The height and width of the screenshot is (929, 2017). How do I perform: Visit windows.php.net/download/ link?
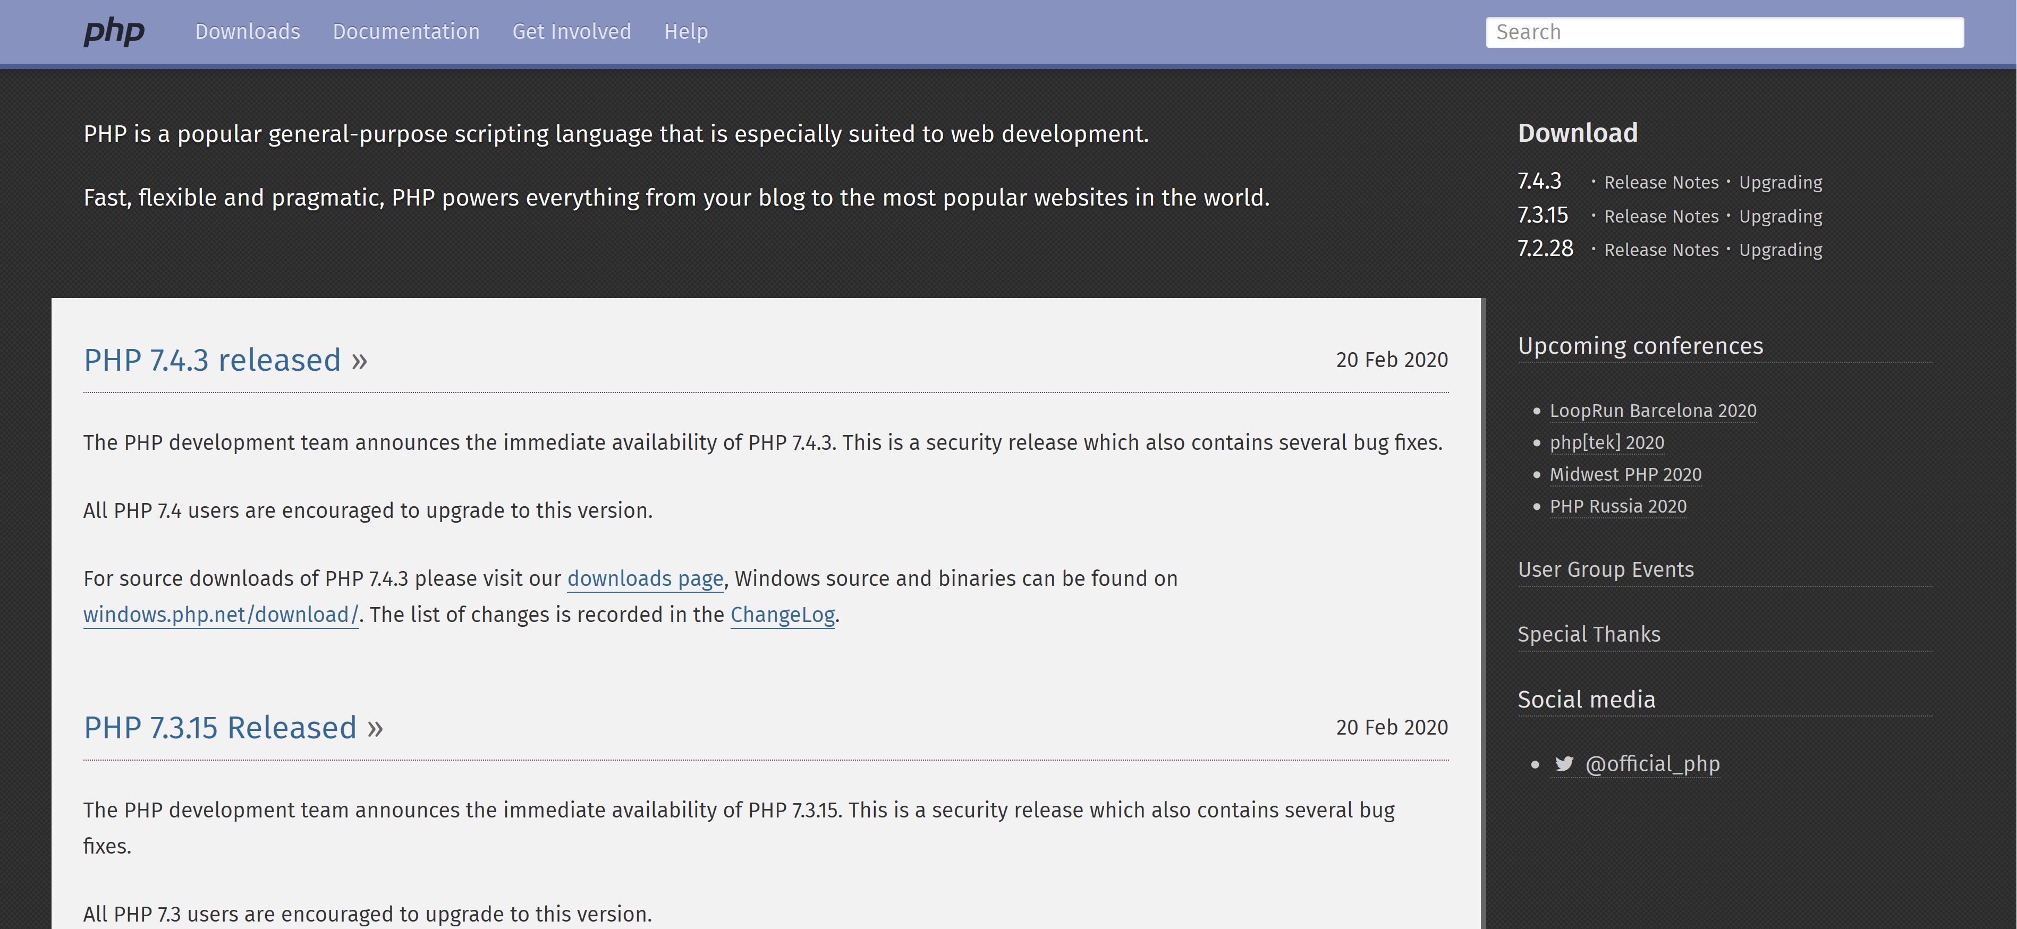click(221, 615)
